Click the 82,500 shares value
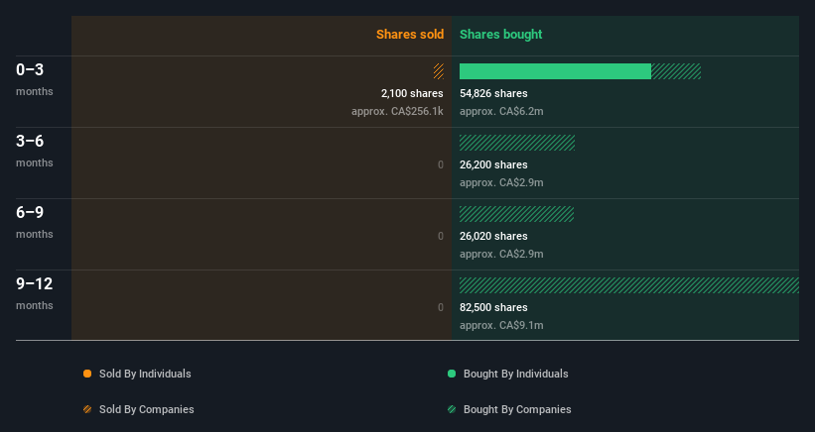815x432 pixels. point(493,307)
